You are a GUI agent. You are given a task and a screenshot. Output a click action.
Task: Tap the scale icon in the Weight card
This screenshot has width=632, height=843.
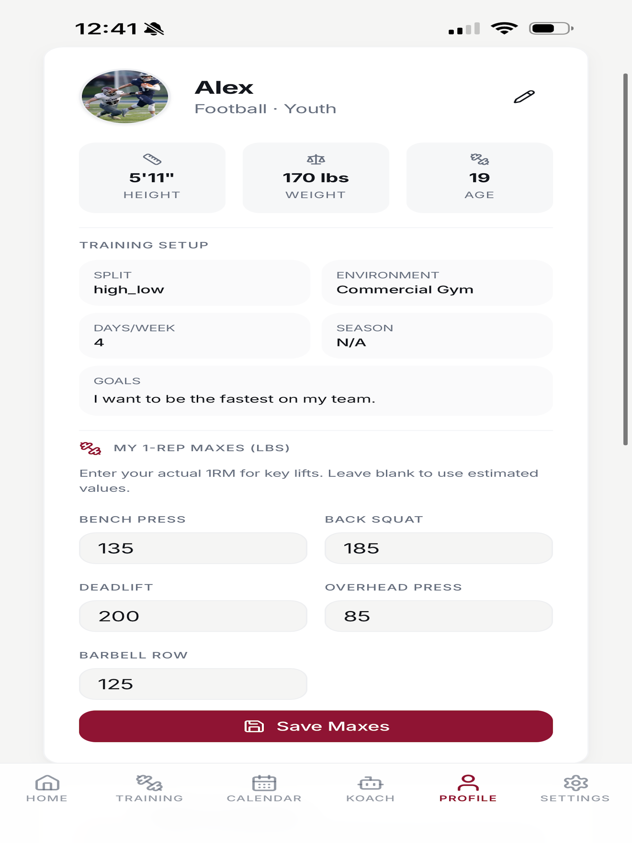pos(316,159)
